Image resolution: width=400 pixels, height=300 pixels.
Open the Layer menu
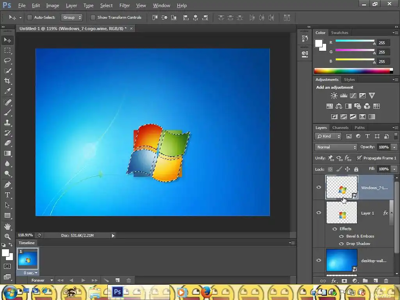71,5
